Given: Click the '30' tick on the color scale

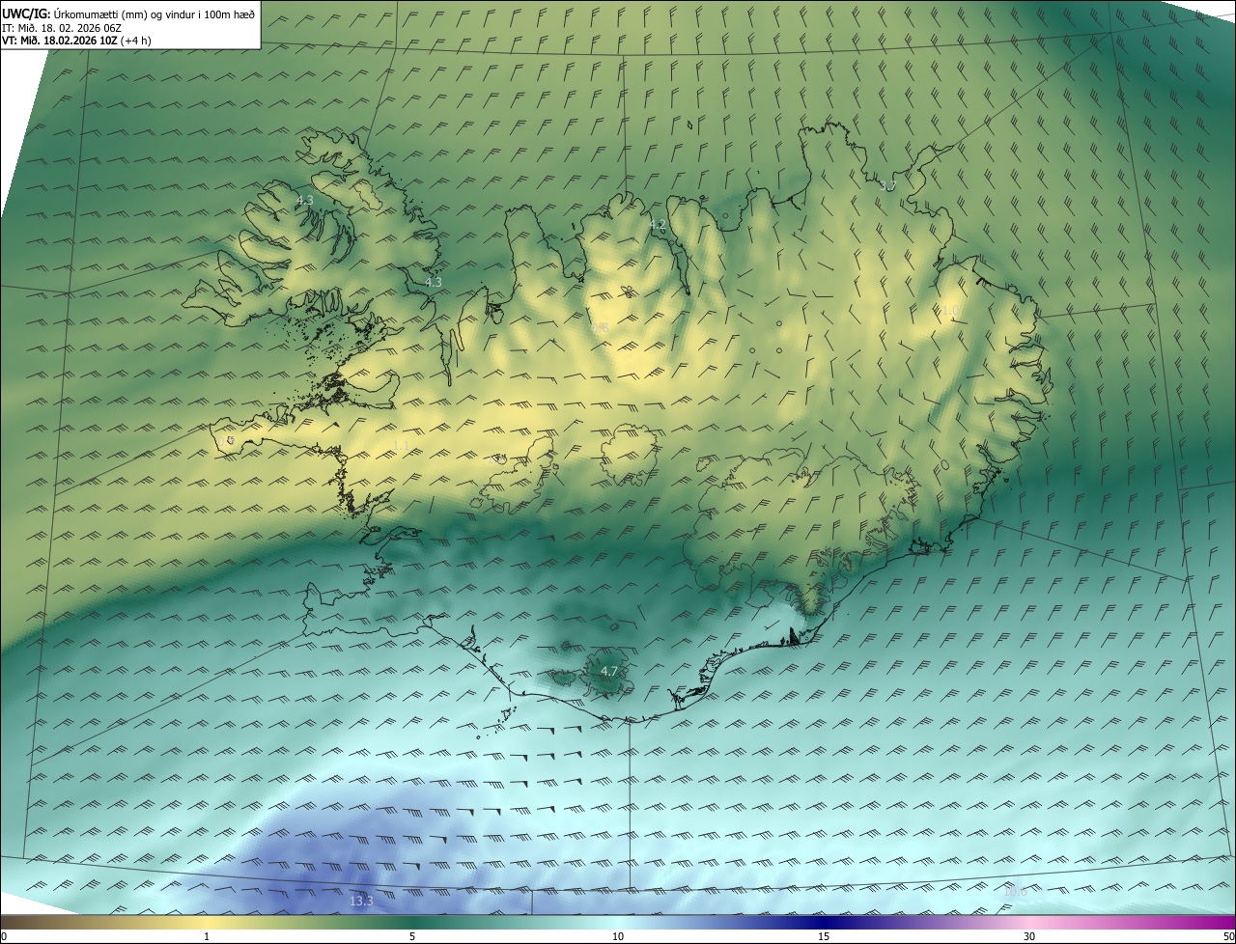Looking at the screenshot, I should (x=1029, y=936).
